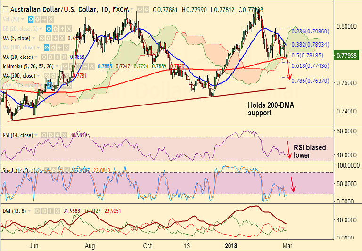Select the Stoch (14, 3, 1) legend label
Viewport: 362px width, 251px height.
coord(19,170)
